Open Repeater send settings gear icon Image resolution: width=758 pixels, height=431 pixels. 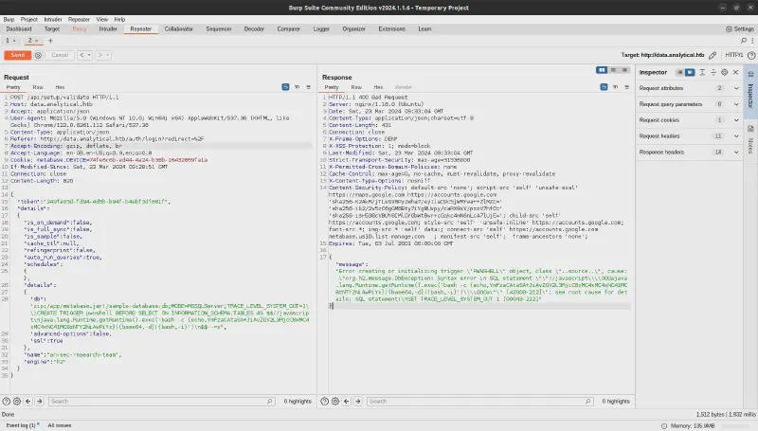(x=40, y=55)
